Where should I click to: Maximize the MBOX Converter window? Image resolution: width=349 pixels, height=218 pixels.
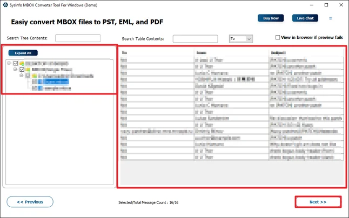[326, 5]
